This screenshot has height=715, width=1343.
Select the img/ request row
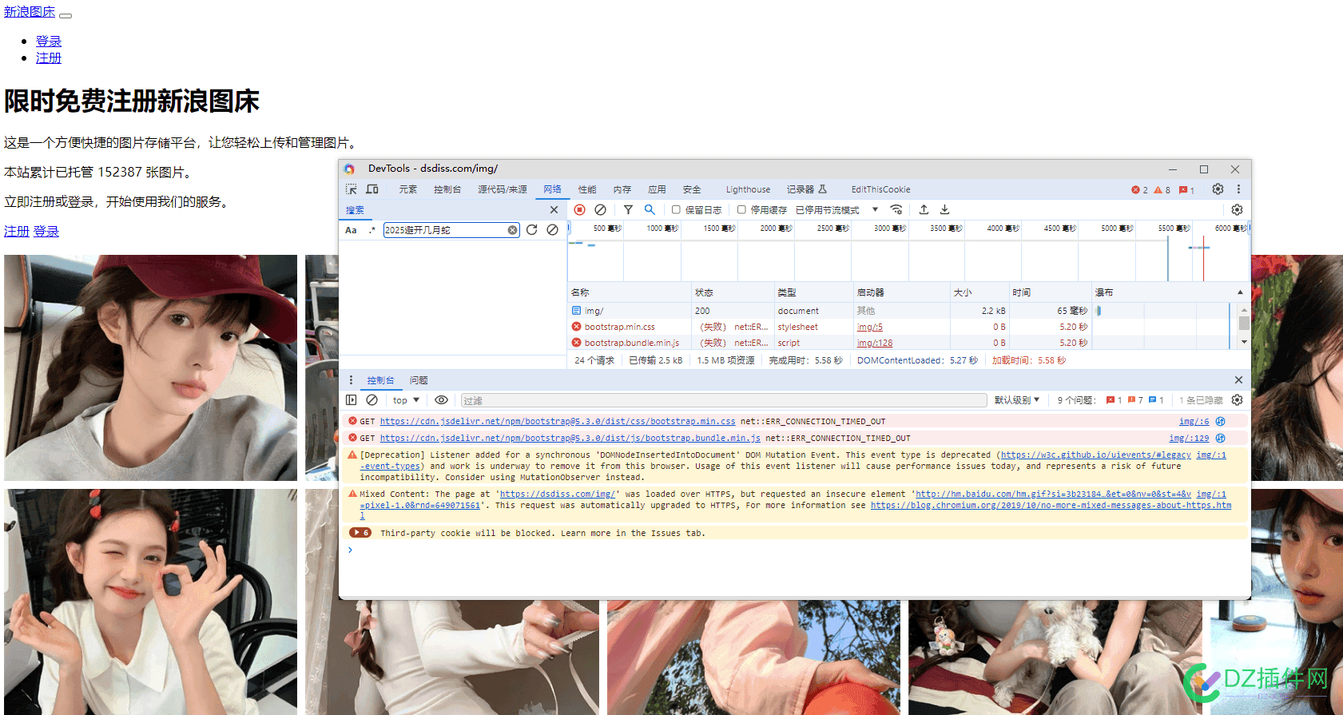[x=900, y=311]
